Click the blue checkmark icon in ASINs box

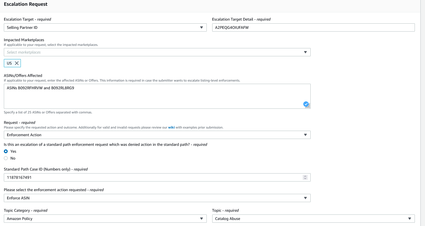pos(306,104)
